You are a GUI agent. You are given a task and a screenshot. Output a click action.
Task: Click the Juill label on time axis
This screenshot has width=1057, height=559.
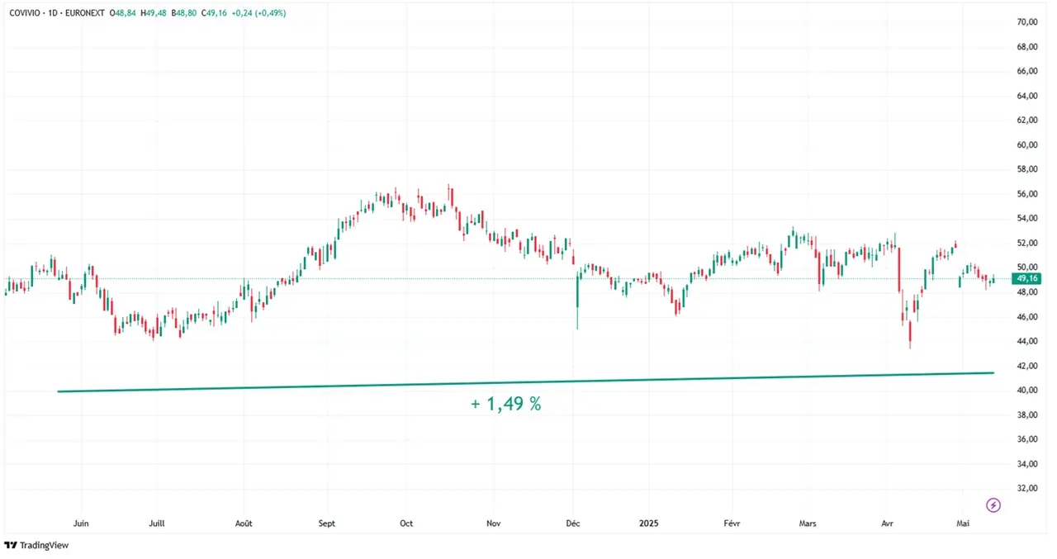[x=159, y=523]
